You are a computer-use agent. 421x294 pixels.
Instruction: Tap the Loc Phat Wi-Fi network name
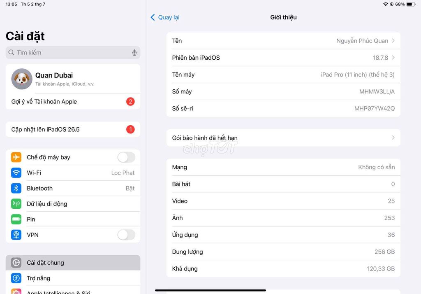[123, 173]
